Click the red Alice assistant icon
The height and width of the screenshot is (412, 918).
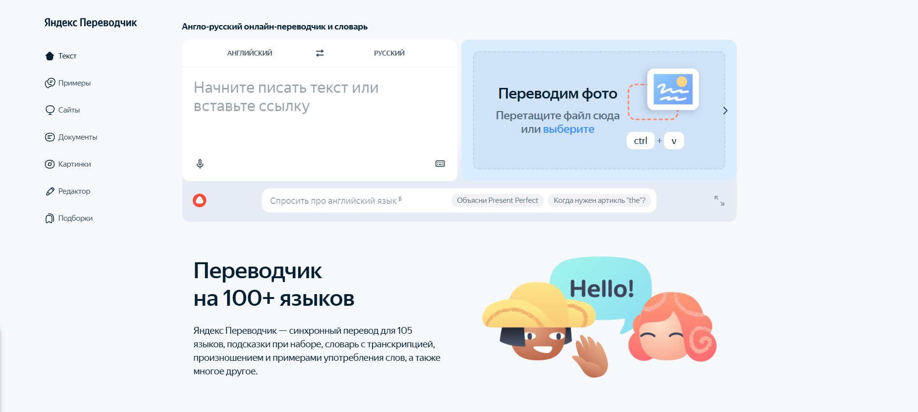click(x=200, y=200)
